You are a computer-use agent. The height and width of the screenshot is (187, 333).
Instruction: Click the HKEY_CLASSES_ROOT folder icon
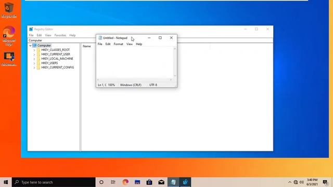[x=39, y=50]
